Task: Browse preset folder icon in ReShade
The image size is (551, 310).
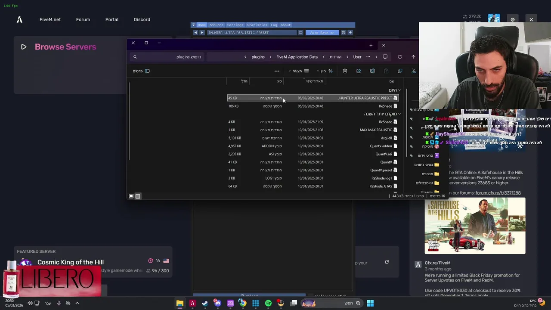Action: pos(300,33)
